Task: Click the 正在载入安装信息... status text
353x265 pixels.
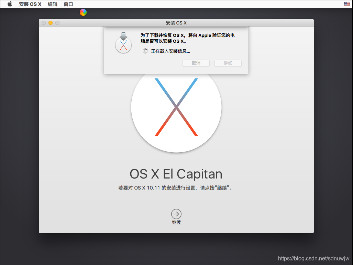Action: click(x=170, y=51)
